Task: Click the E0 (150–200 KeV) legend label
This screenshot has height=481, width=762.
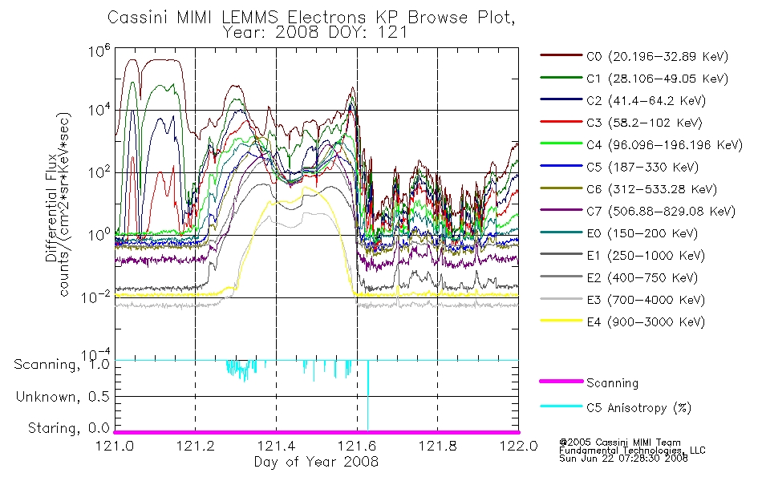Action: [x=642, y=233]
